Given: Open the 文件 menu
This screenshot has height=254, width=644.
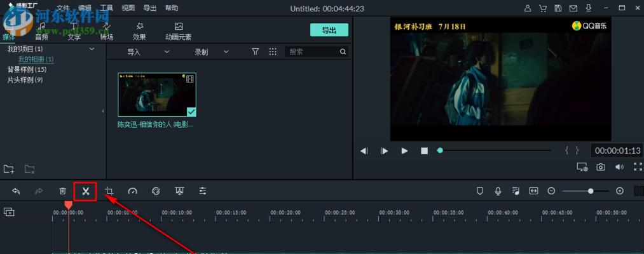Looking at the screenshot, I should (x=63, y=8).
